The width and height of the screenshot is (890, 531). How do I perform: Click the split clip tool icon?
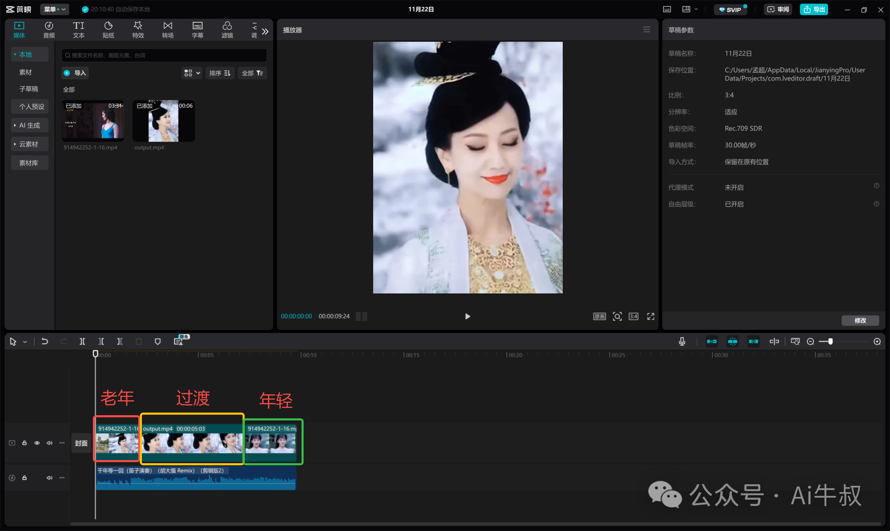tap(82, 341)
